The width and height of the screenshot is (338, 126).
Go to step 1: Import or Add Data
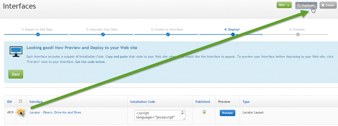(x=37, y=30)
